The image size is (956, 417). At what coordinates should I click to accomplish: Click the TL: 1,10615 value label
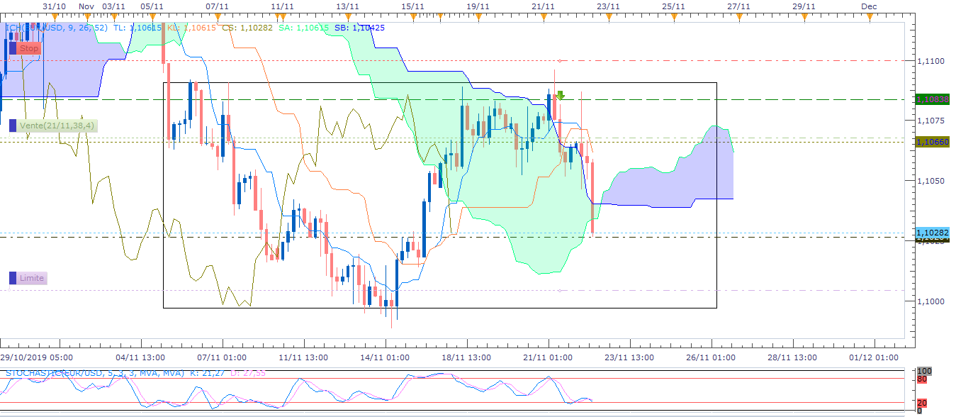(x=136, y=27)
